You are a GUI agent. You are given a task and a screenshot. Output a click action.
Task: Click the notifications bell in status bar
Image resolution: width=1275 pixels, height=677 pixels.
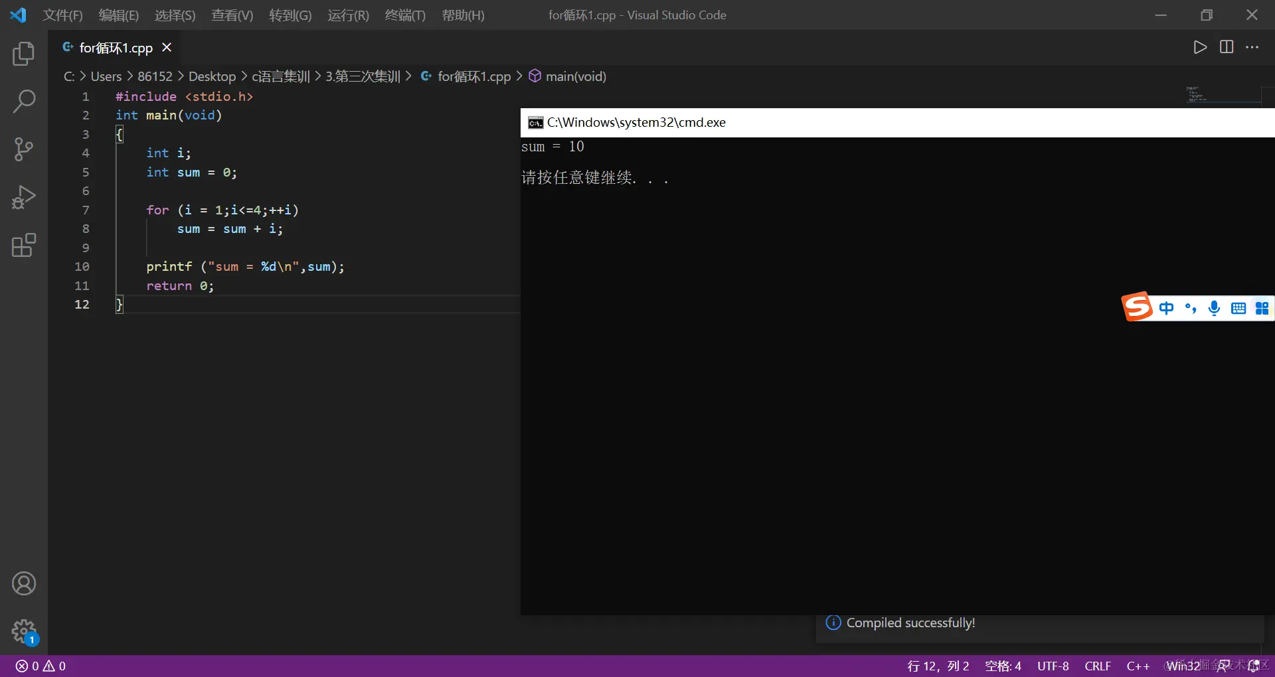(1253, 666)
